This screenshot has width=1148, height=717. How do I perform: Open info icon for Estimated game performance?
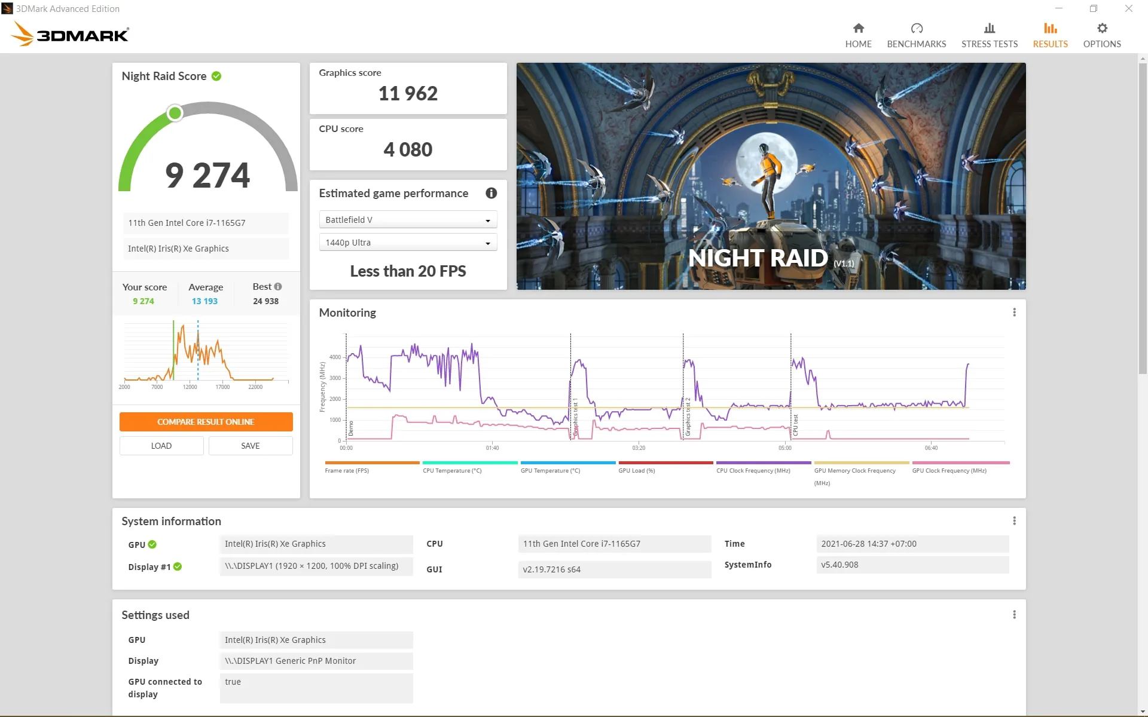[491, 193]
